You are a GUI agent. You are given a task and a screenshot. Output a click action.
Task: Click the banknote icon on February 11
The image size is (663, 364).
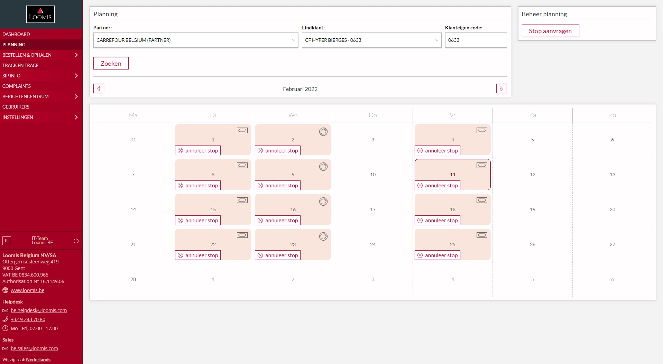coord(482,165)
